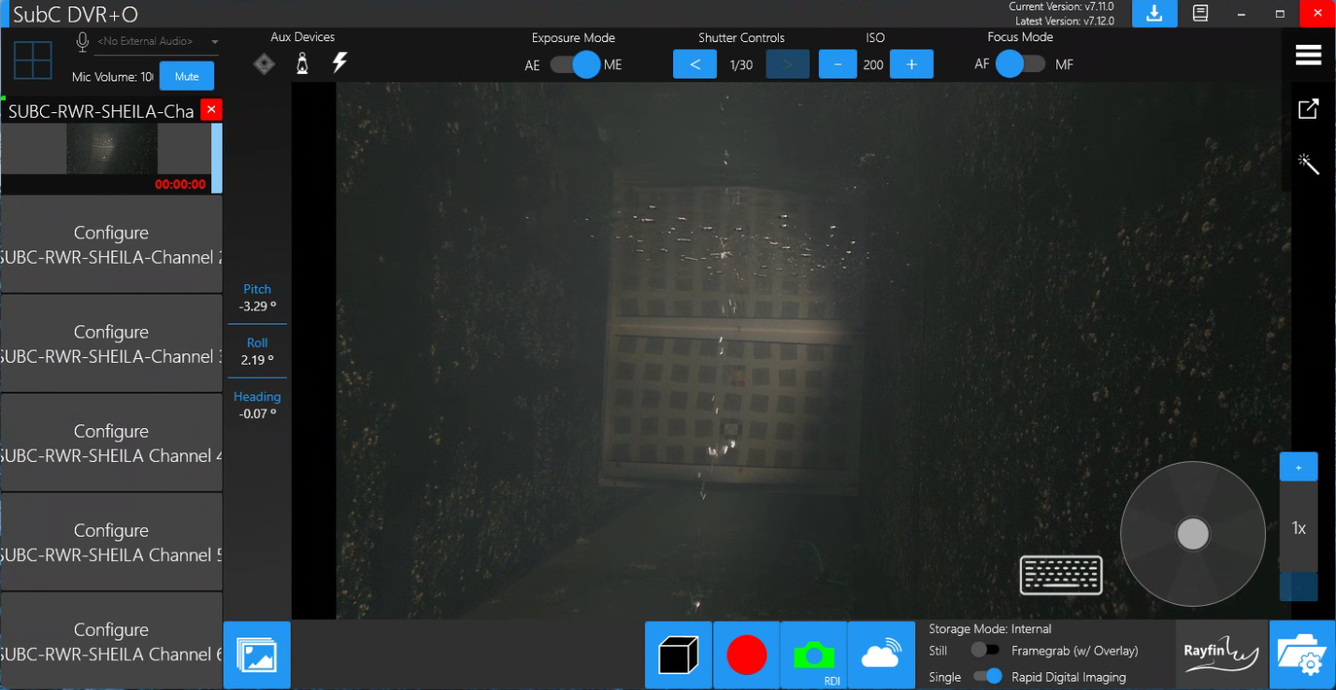The width and height of the screenshot is (1336, 690).
Task: Click the lightning bolt strobe icon
Action: (x=340, y=64)
